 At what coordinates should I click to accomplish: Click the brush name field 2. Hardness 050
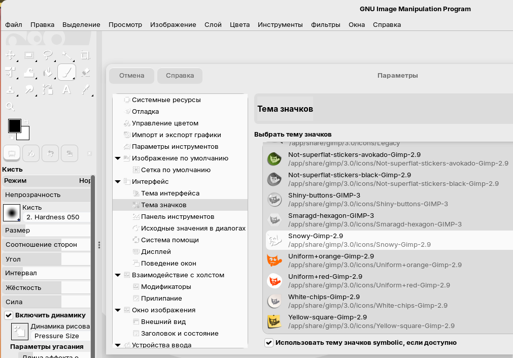click(x=56, y=217)
